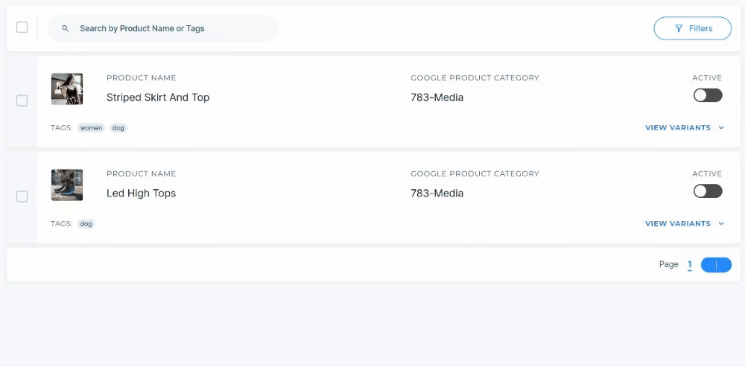Open the Striped Skirt And Top thumbnail
Viewport: 745px width, 367px height.
(x=67, y=89)
